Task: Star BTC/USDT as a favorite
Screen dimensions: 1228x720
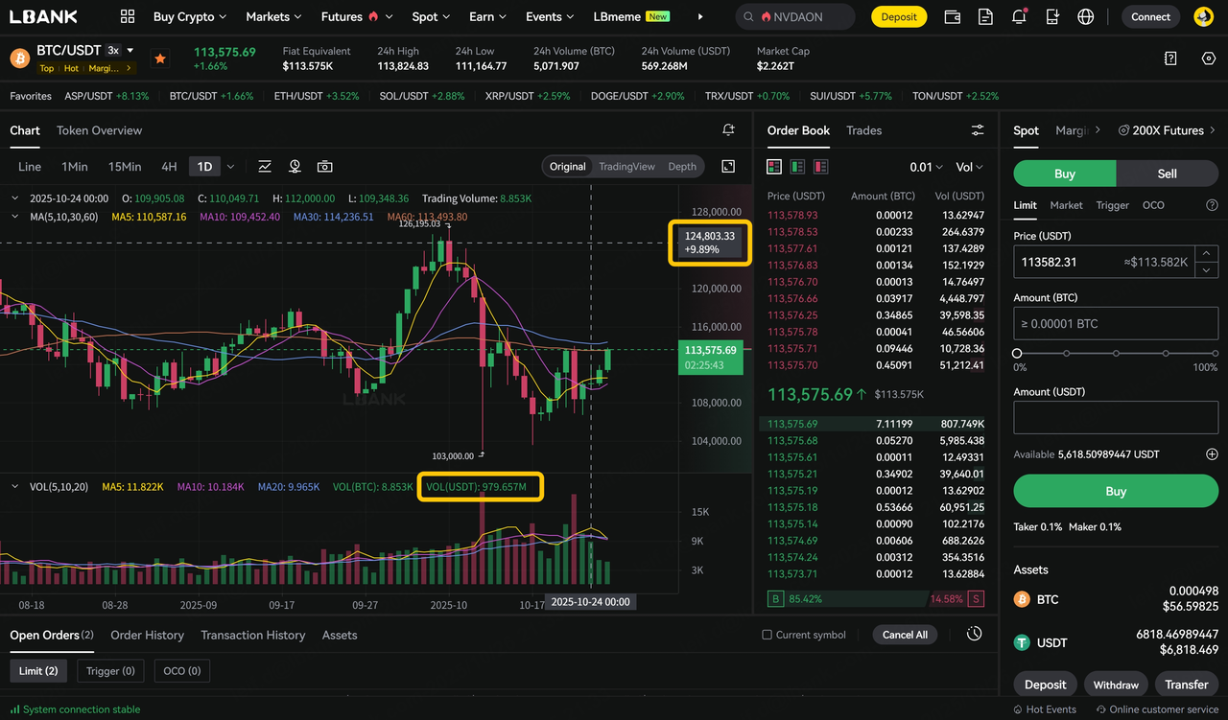Action: (x=160, y=58)
